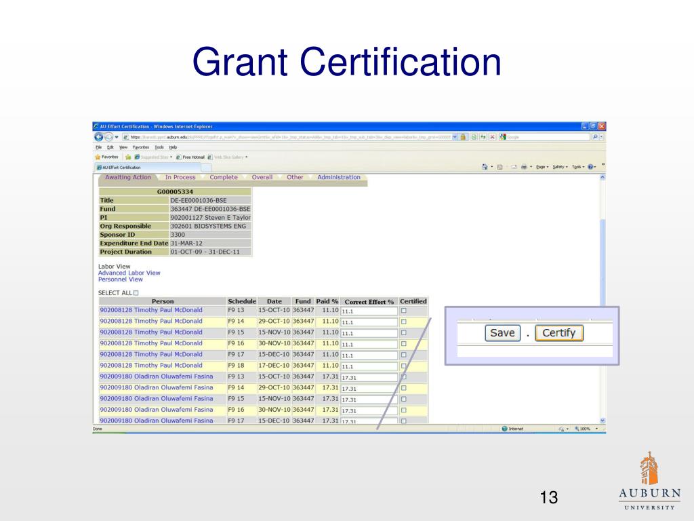694x521 pixels.
Task: Click the search magnifier icon
Action: (595, 137)
